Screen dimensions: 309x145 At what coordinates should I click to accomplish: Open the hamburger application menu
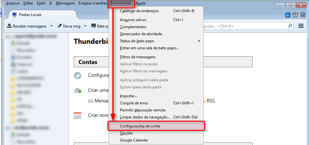tap(301, 26)
